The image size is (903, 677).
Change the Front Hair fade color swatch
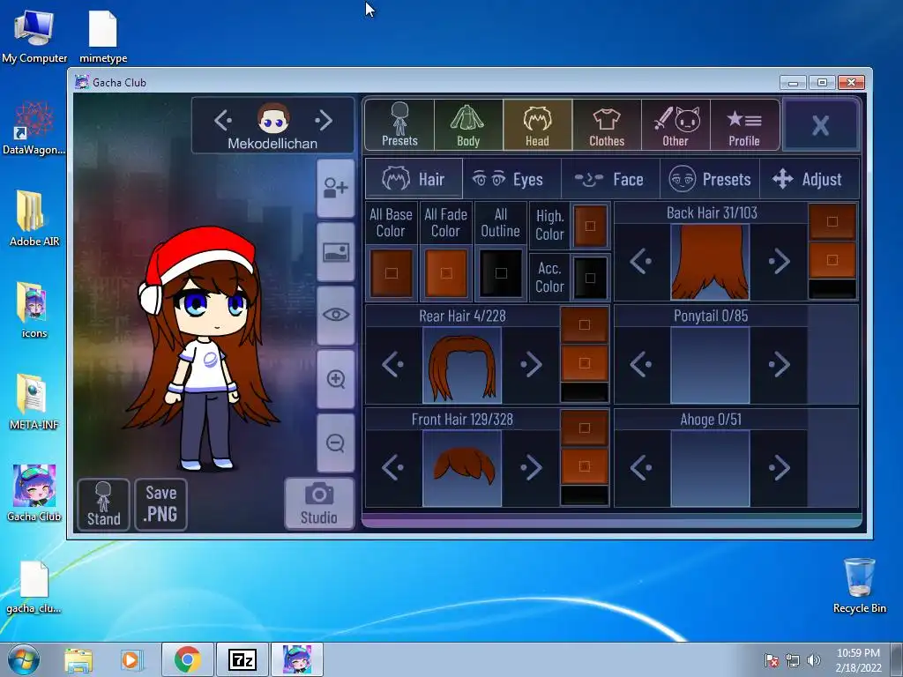tap(585, 466)
